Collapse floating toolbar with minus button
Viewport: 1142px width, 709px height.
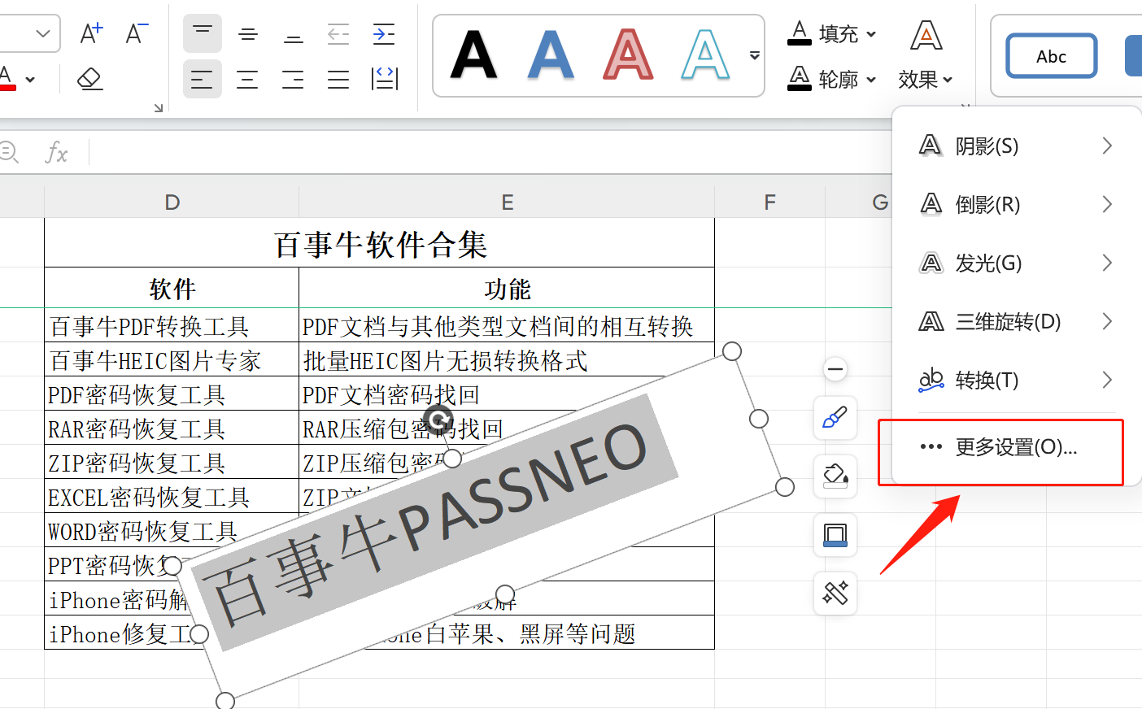pyautogui.click(x=835, y=370)
